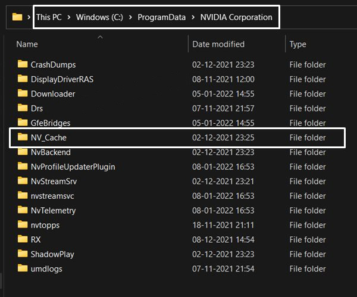The width and height of the screenshot is (357, 297).
Task: Sort by the Type column header
Action: [297, 45]
